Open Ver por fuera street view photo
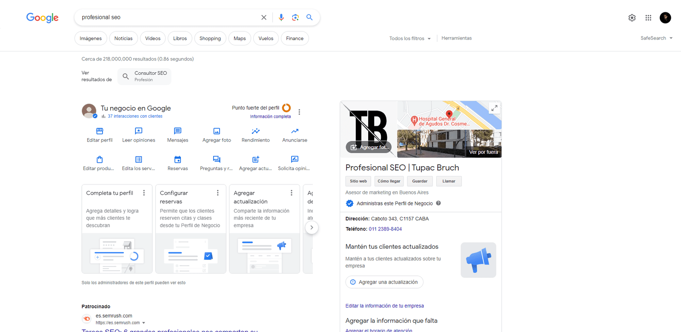Viewport: 681px width, 332px height. [x=449, y=144]
